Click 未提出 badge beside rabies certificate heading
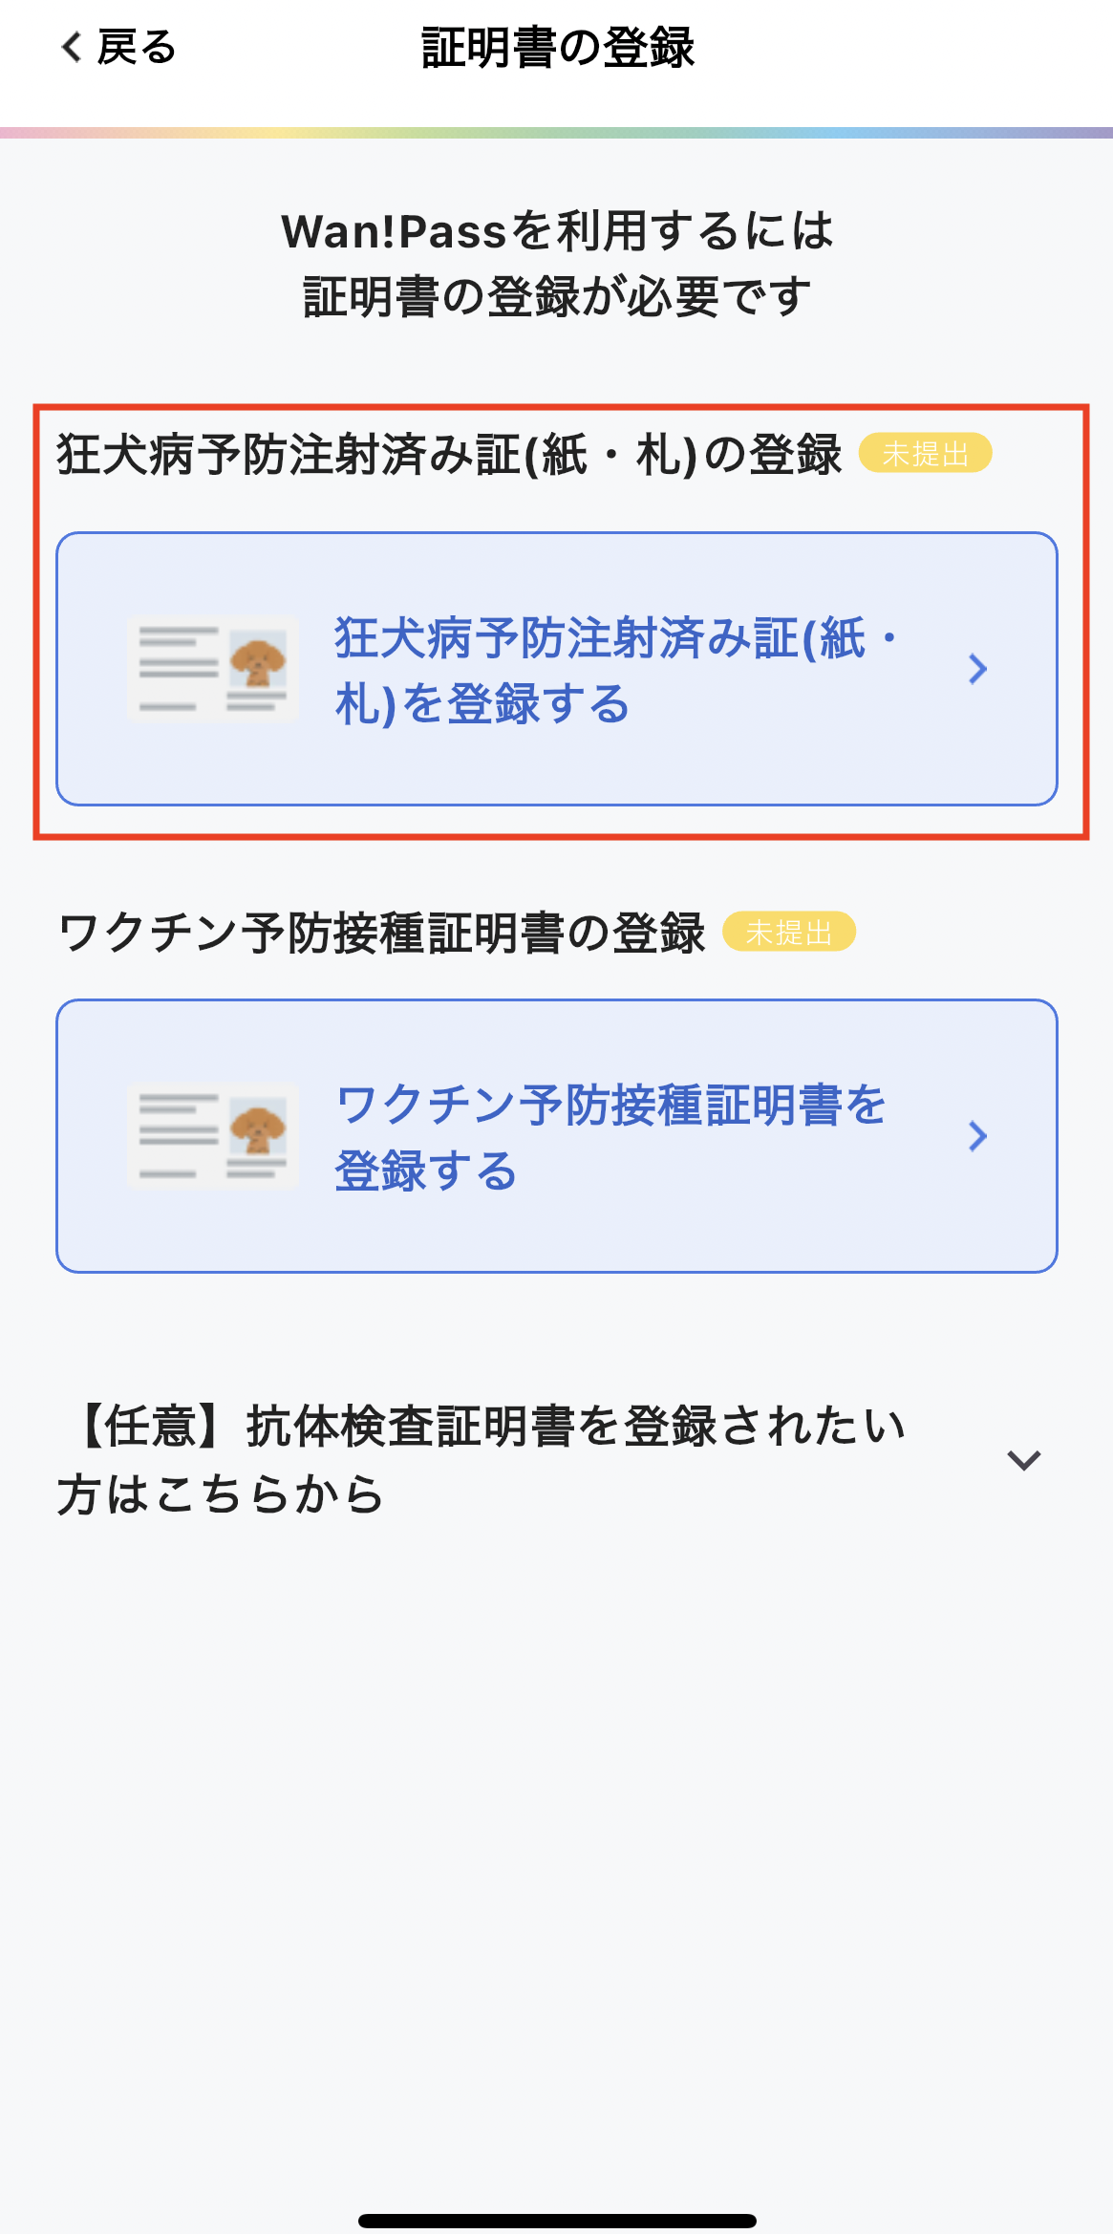 (x=925, y=453)
